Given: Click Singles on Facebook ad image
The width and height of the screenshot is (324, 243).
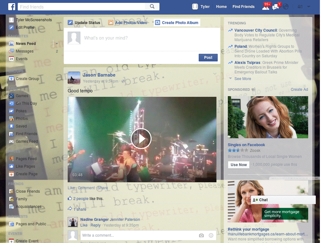Looking at the screenshot, I should 268,117.
